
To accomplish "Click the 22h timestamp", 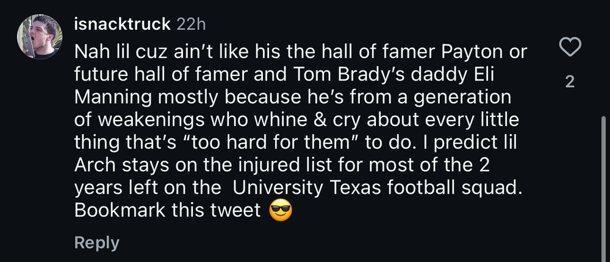I will pos(191,25).
